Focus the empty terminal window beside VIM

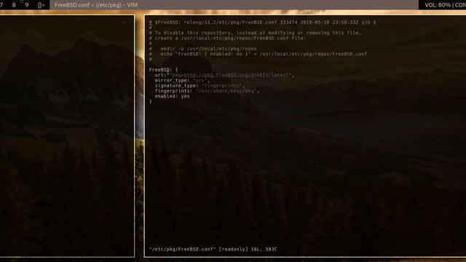(67, 136)
